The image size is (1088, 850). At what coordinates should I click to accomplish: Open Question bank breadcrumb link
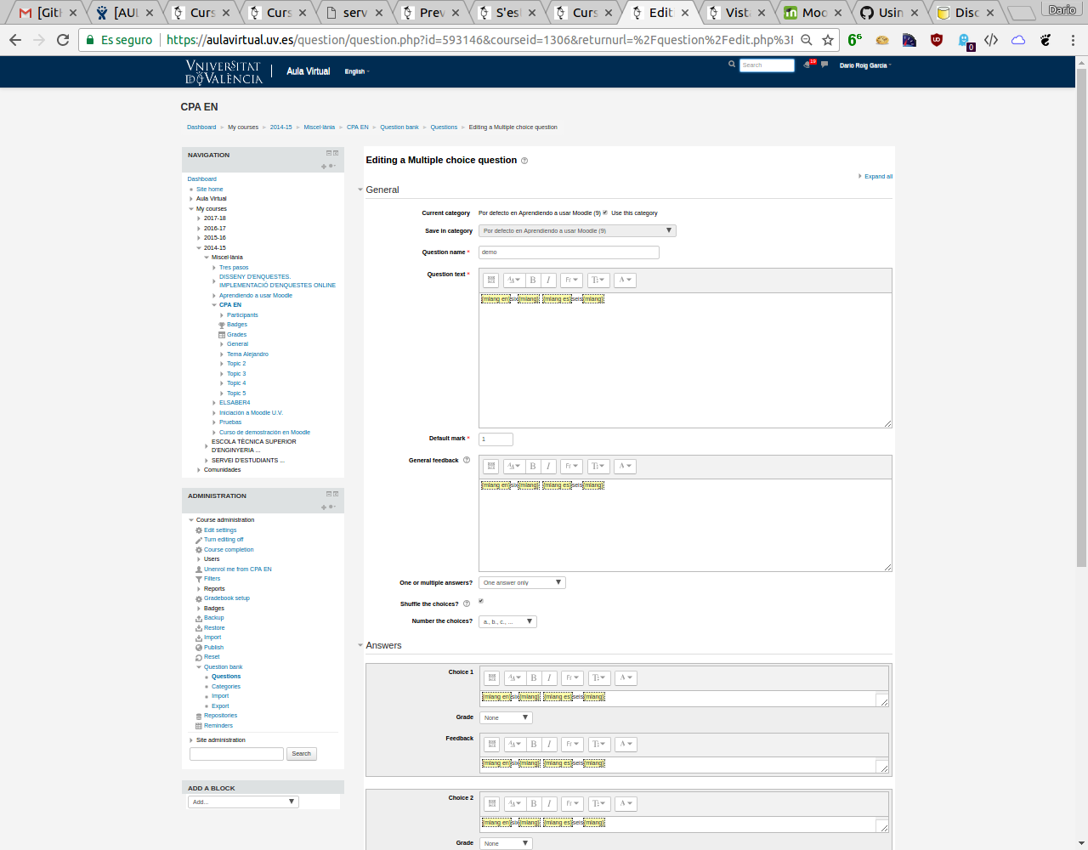[x=399, y=127]
